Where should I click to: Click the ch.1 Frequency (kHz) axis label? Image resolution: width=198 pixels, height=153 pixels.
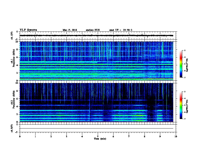click(x=13, y=58)
